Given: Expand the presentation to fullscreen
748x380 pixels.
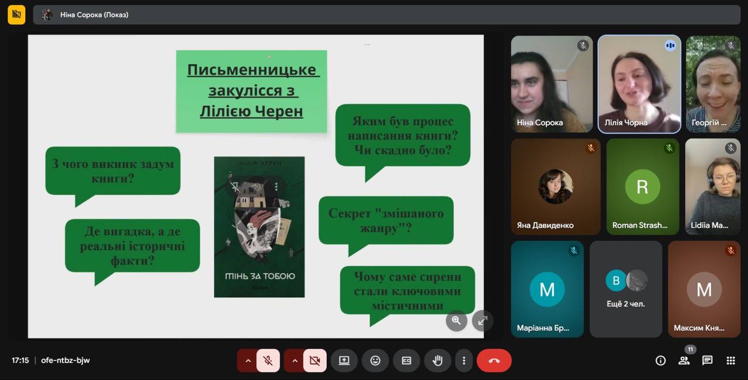Looking at the screenshot, I should (x=483, y=320).
